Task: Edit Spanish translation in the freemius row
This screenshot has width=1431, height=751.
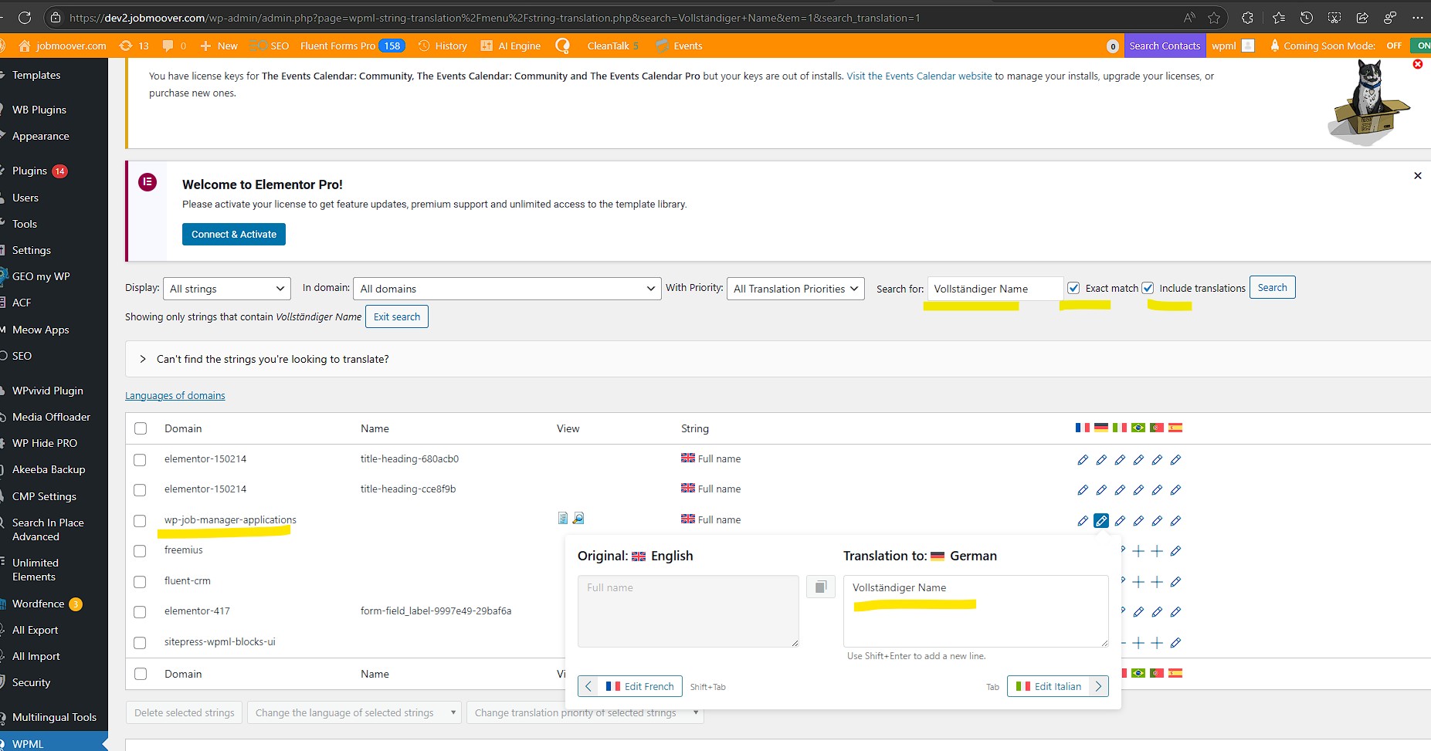Action: [1175, 551]
